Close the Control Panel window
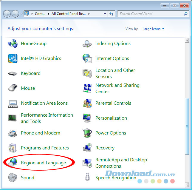 click(x=184, y=5)
